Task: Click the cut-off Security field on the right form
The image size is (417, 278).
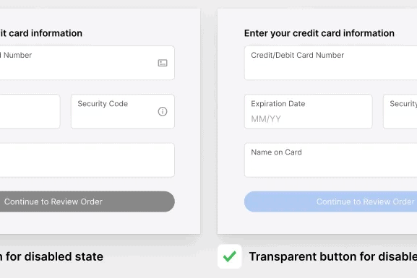Action: (x=400, y=111)
